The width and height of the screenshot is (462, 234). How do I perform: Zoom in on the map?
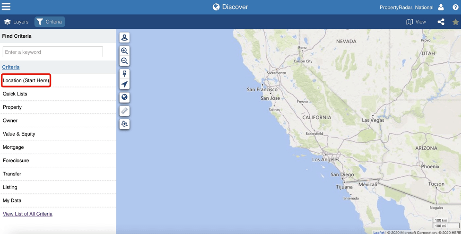click(125, 51)
